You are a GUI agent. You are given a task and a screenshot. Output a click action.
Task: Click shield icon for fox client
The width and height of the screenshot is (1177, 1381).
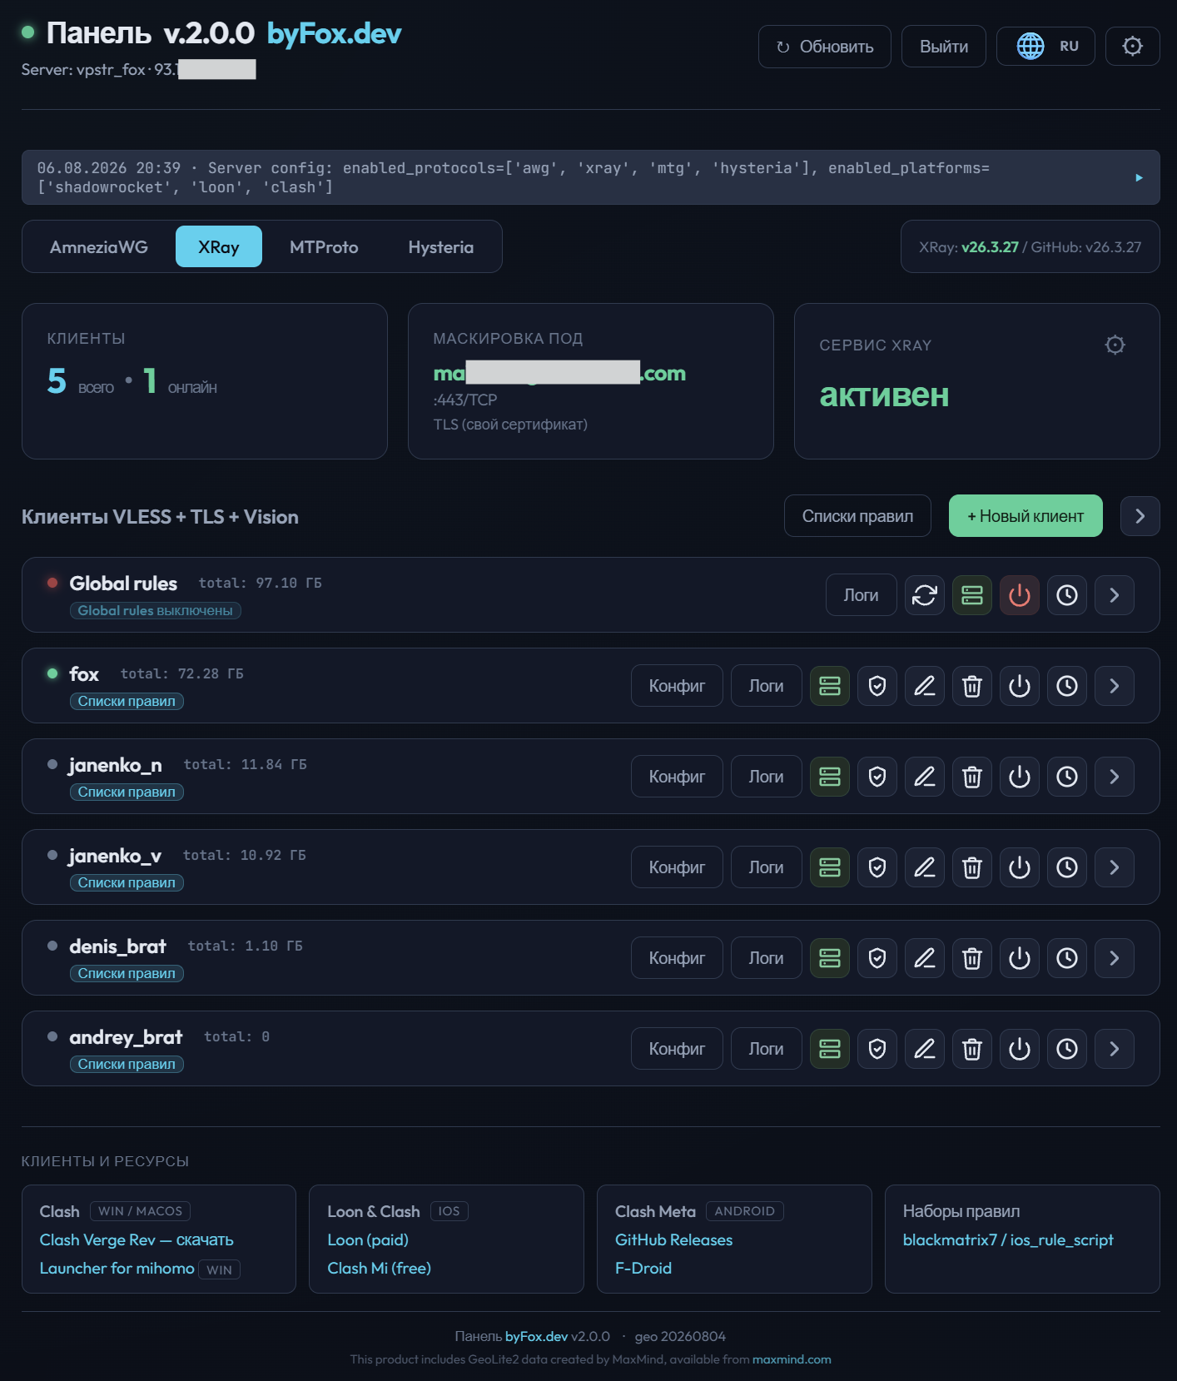pos(877,686)
